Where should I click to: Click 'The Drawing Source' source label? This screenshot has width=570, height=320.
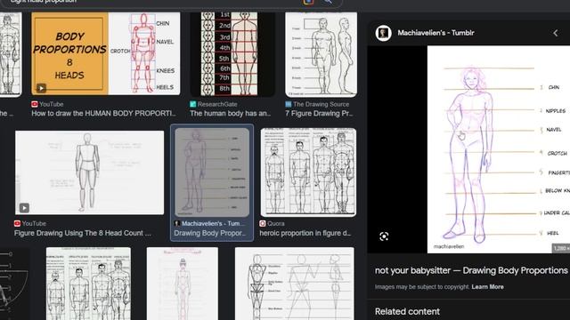[321, 104]
